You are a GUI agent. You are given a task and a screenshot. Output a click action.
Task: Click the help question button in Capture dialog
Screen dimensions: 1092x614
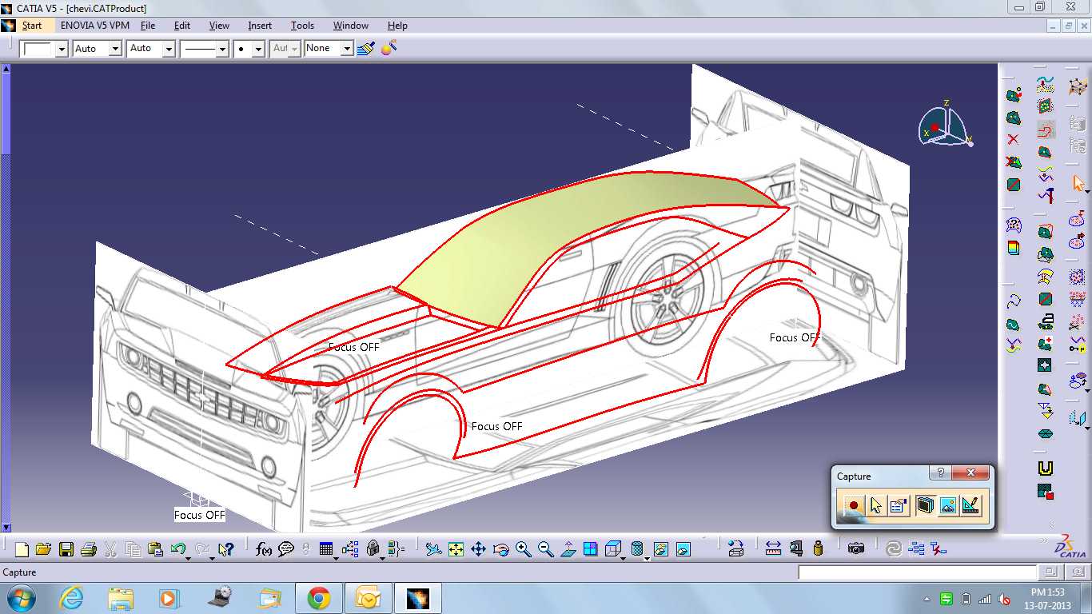point(941,473)
